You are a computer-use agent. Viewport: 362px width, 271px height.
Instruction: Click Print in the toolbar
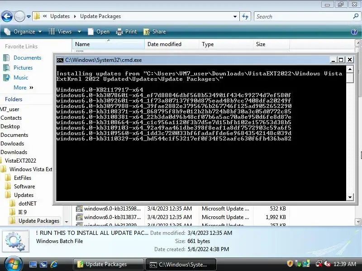[x=127, y=32]
